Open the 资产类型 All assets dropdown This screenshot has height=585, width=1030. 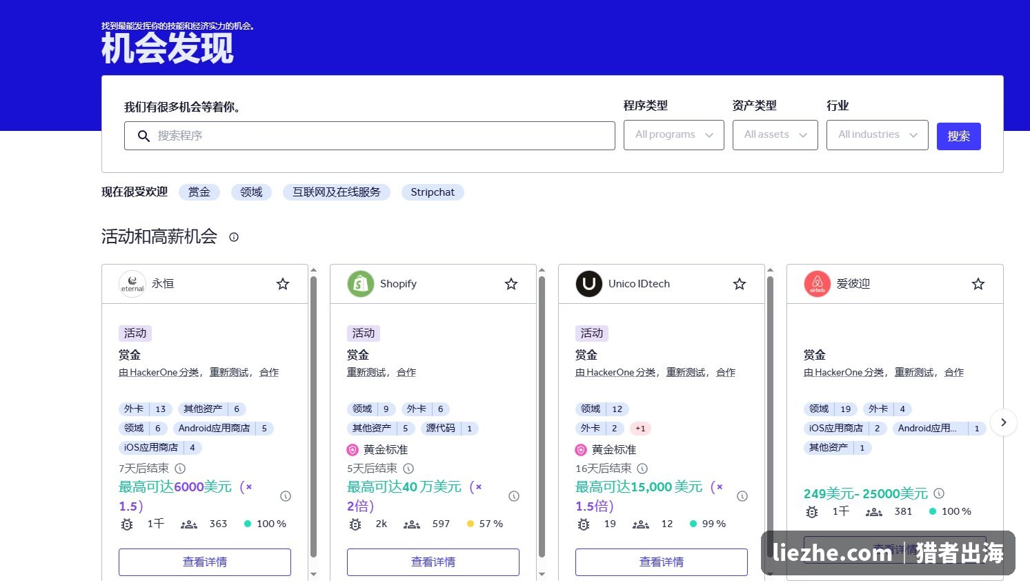(775, 135)
